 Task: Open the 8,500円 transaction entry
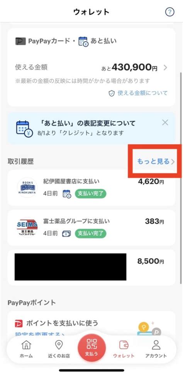click(x=91, y=267)
